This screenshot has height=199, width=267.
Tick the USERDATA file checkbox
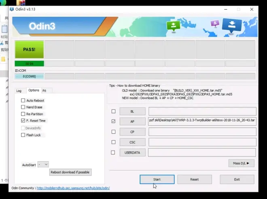pos(113,152)
